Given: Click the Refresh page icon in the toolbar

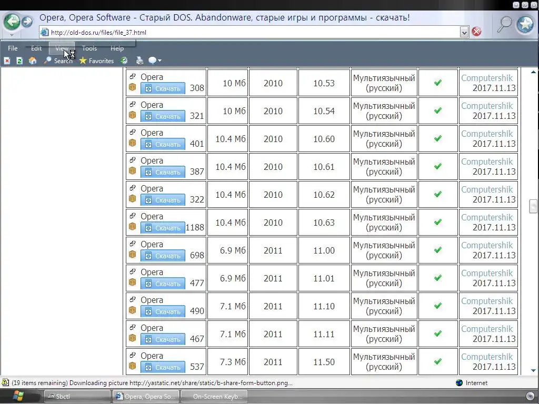Looking at the screenshot, I should pyautogui.click(x=19, y=61).
